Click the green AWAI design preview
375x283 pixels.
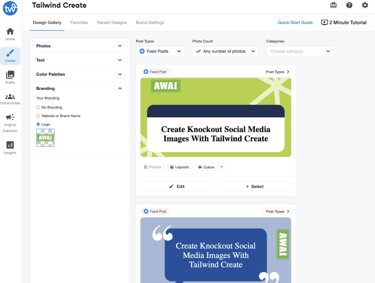(216, 117)
